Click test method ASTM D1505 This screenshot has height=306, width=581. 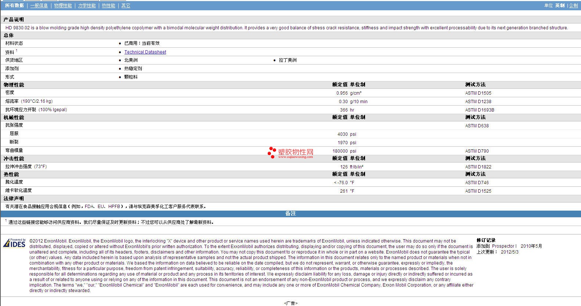click(478, 93)
